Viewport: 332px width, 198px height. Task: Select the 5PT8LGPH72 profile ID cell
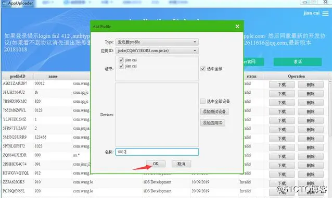tap(14, 146)
